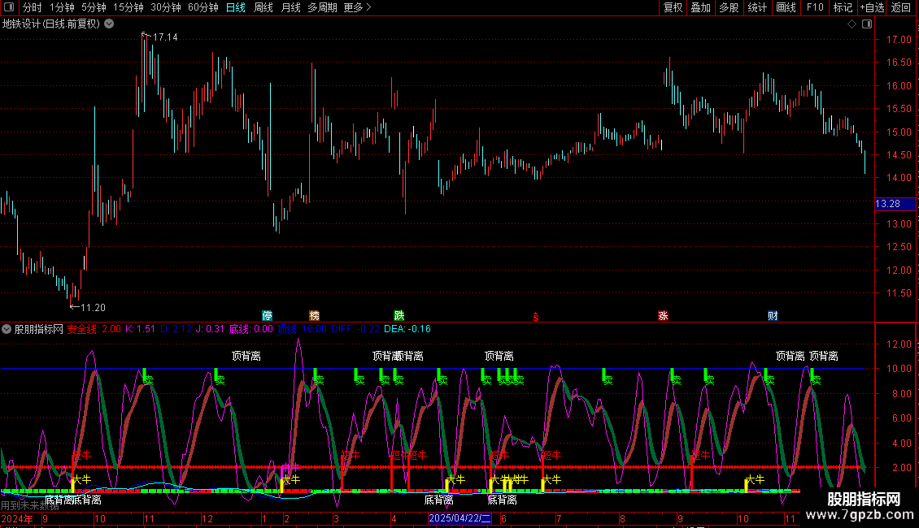This screenshot has width=919, height=528.
Task: Click the 13.28 current price label
Action: click(887, 203)
